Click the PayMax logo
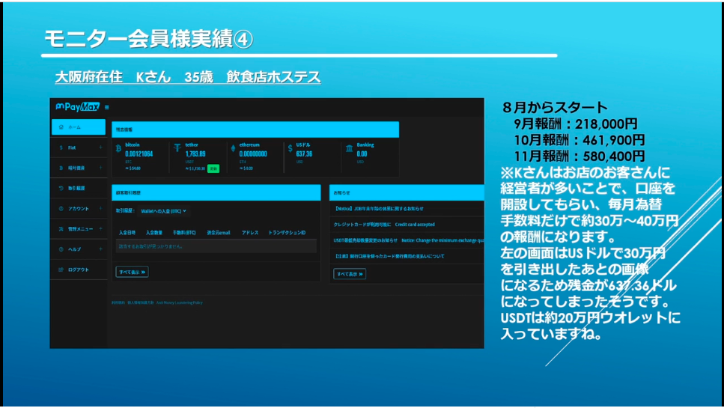This screenshot has width=724, height=408. tap(77, 107)
